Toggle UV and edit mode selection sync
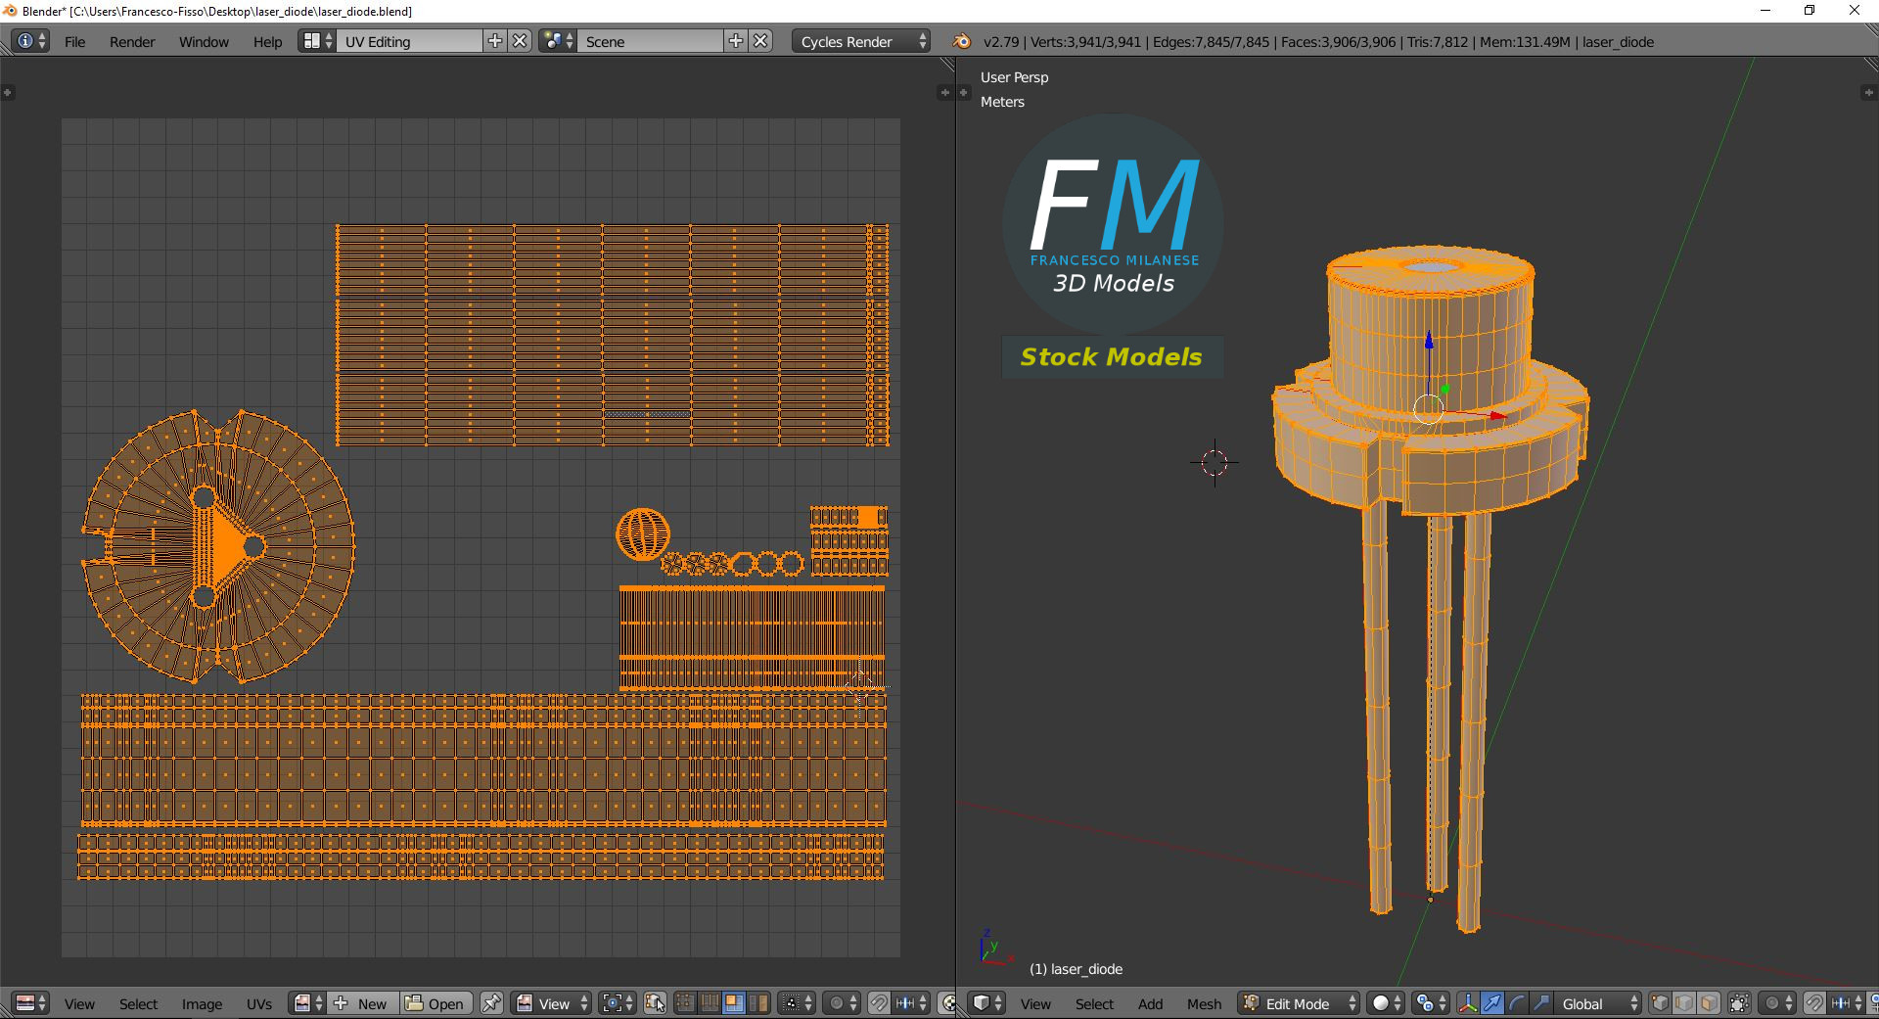Screen dimensions: 1879x1019 [655, 1003]
